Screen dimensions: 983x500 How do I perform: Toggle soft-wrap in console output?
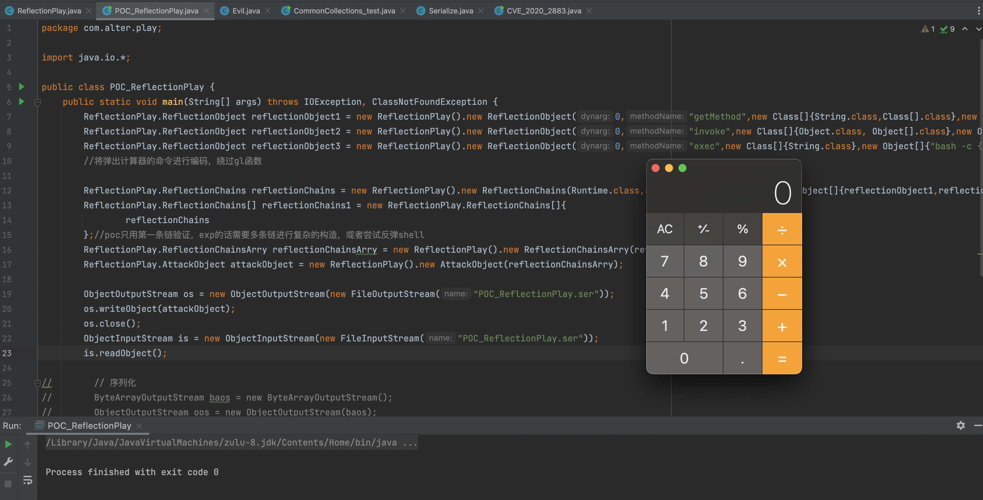[x=28, y=480]
